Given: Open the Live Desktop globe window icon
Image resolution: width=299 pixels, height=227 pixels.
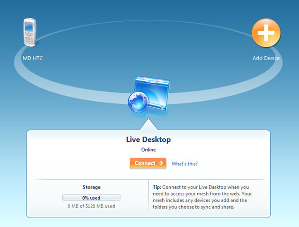Looking at the screenshot, I should point(149,94).
